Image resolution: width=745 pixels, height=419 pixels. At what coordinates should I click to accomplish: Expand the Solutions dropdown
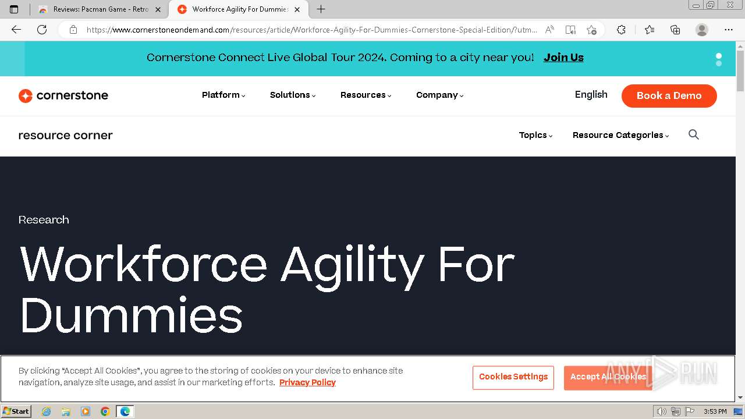293,95
